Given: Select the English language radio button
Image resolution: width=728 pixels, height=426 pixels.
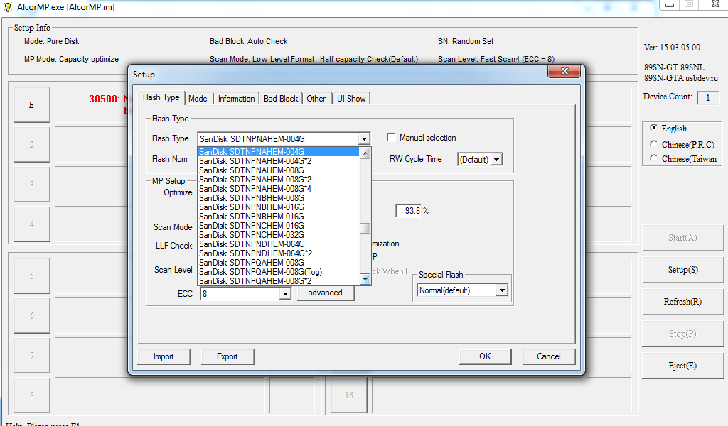Looking at the screenshot, I should click(x=654, y=128).
